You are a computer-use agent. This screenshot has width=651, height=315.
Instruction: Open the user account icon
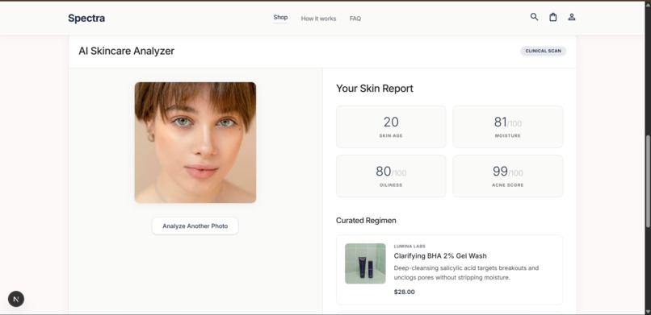point(572,17)
